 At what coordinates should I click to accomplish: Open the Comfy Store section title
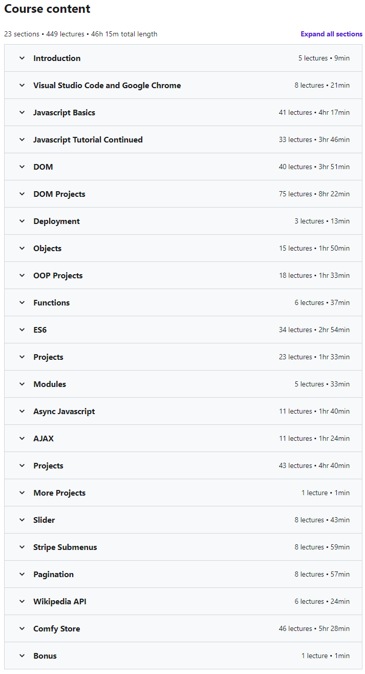(57, 629)
